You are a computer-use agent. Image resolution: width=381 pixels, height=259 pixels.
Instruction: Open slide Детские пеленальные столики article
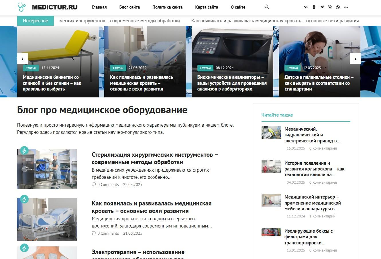click(x=319, y=83)
